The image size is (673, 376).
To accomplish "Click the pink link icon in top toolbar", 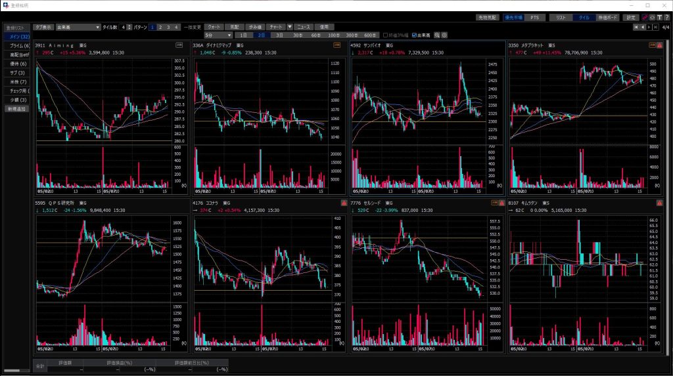I will [645, 18].
